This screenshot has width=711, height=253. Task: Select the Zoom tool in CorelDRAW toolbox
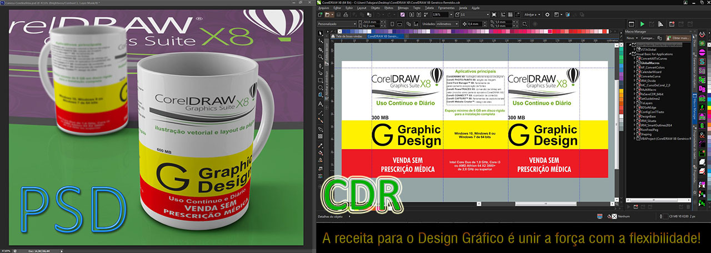tap(320, 56)
